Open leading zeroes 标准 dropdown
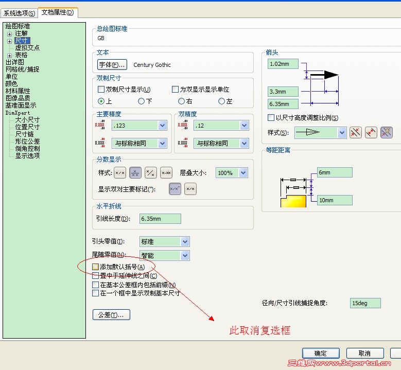Image resolution: width=401 pixels, height=370 pixels. pyautogui.click(x=185, y=242)
